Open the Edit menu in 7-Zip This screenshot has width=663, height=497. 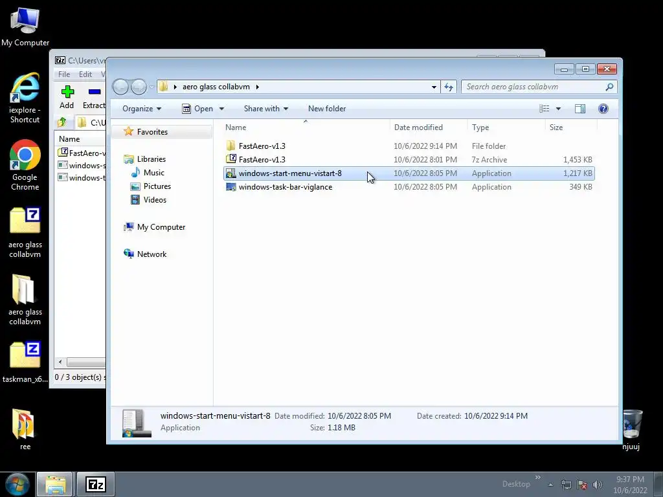click(85, 74)
